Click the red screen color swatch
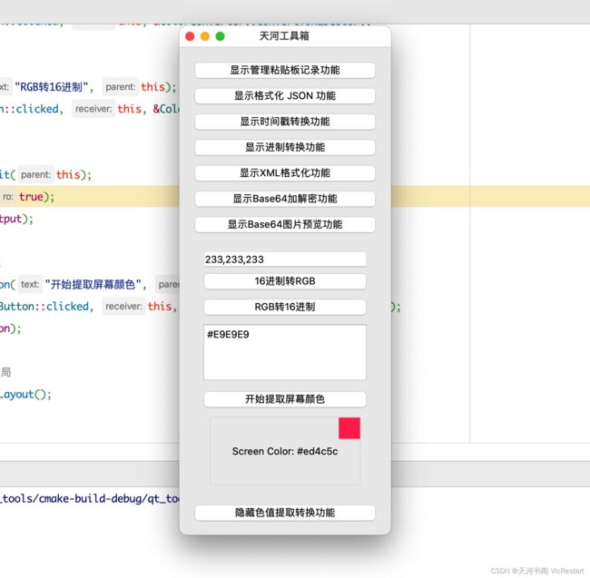The height and width of the screenshot is (578, 590). [349, 428]
